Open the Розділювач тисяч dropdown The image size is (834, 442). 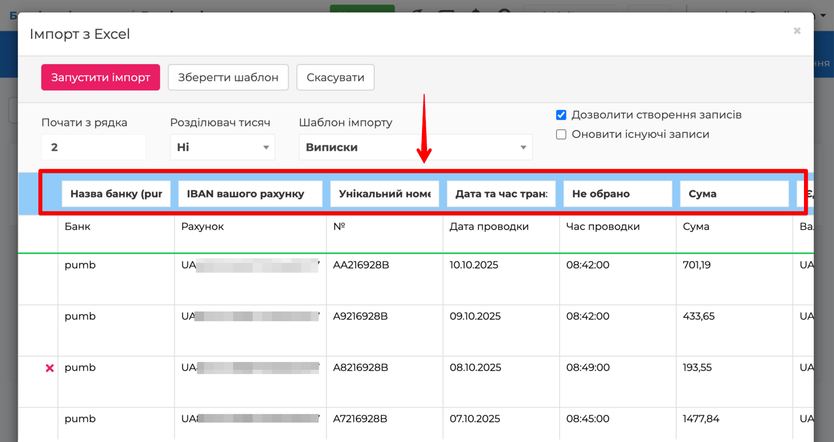[222, 147]
